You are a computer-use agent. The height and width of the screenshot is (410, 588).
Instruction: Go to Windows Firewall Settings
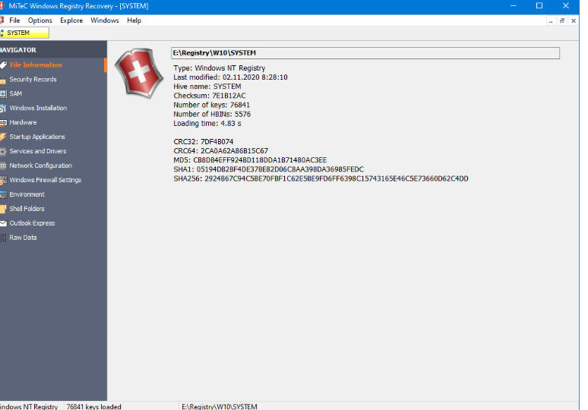pyautogui.click(x=45, y=181)
